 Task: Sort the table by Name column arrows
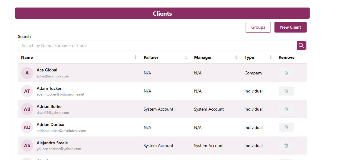coord(136,57)
